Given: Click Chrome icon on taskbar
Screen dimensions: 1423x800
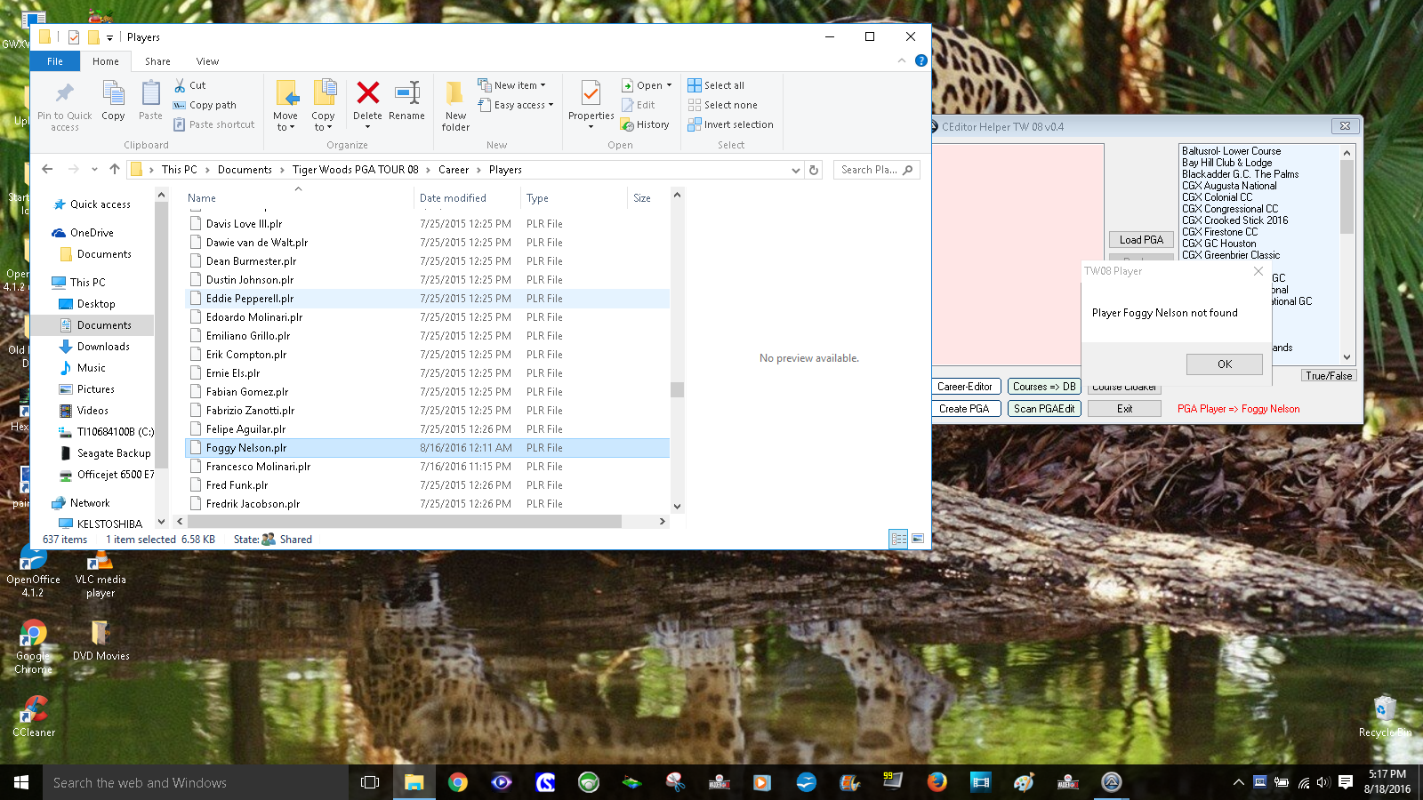Looking at the screenshot, I should (457, 782).
